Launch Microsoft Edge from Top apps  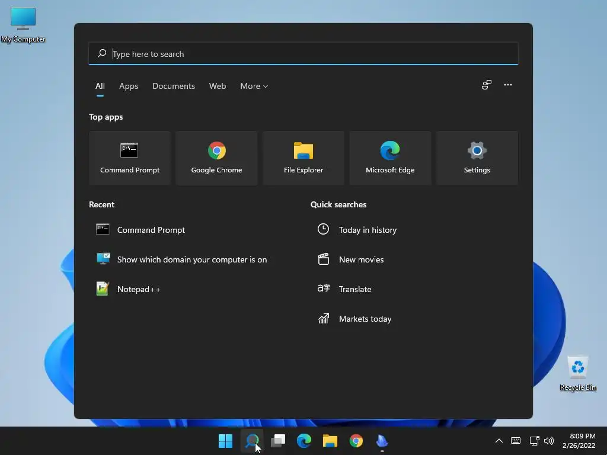(x=390, y=158)
